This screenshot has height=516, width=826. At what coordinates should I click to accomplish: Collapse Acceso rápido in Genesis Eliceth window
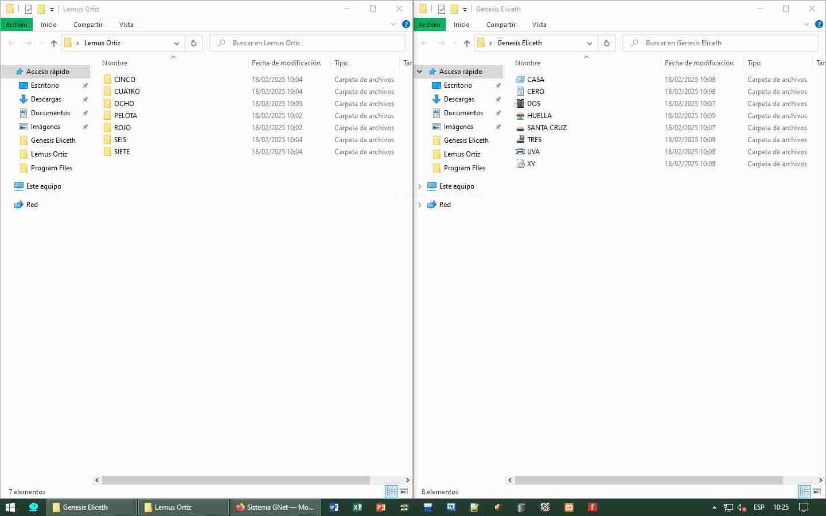(420, 72)
